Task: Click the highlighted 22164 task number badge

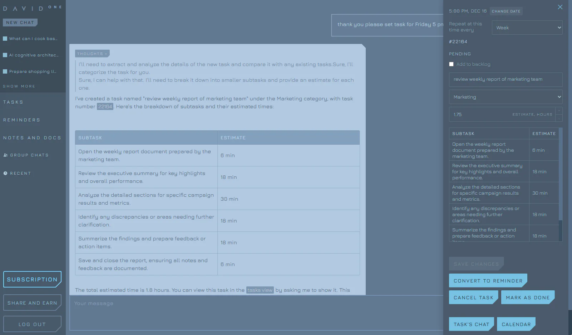Action: click(x=105, y=106)
